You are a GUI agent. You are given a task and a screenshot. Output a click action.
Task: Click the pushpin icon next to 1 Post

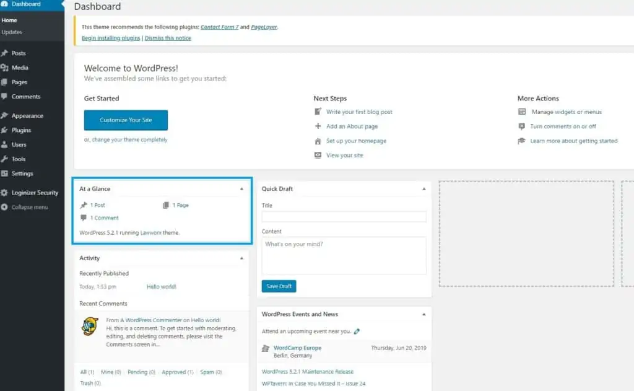(x=84, y=205)
